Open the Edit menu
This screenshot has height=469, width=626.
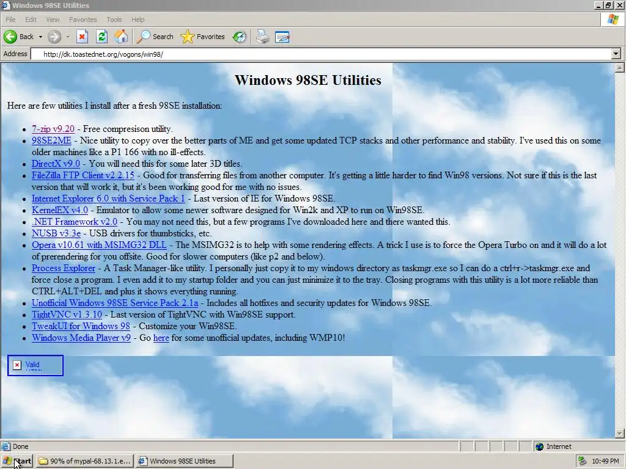point(31,20)
